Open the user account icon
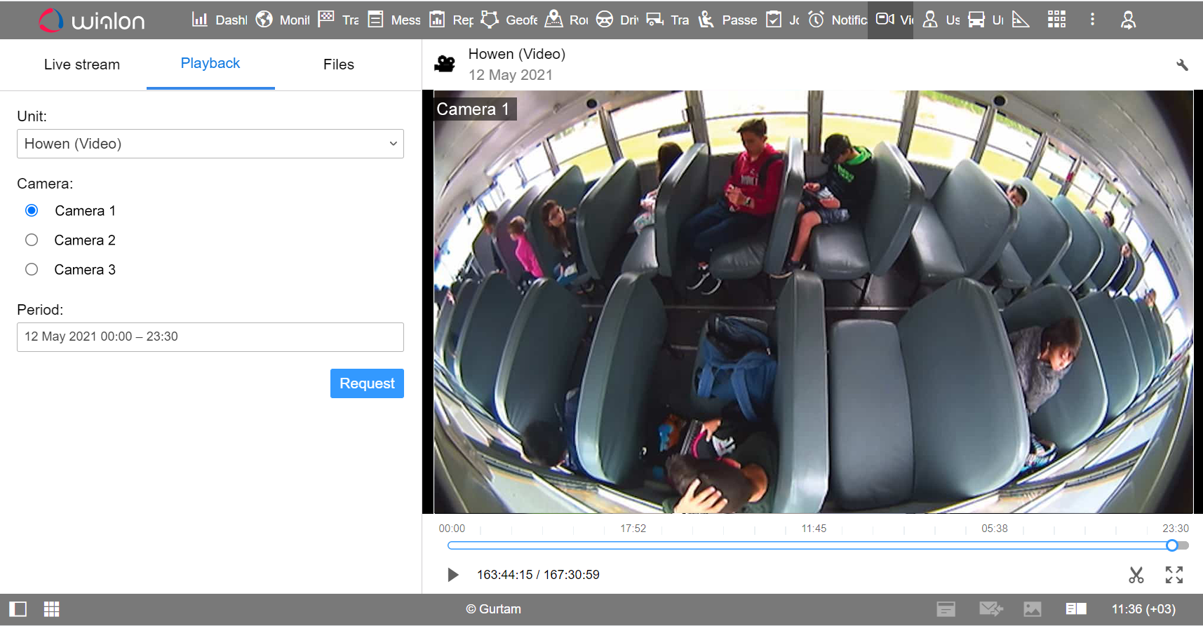The height and width of the screenshot is (626, 1203). (1128, 20)
